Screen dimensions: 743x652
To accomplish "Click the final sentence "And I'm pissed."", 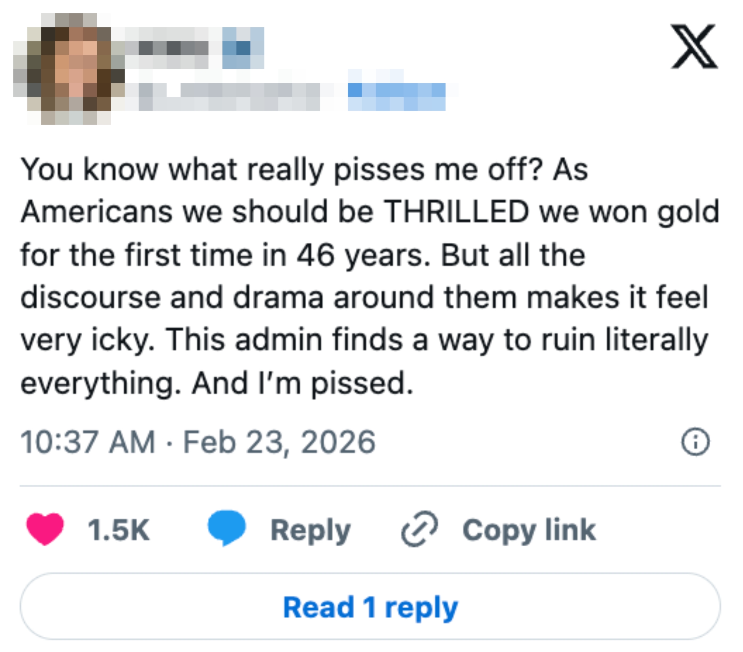I will click(302, 383).
